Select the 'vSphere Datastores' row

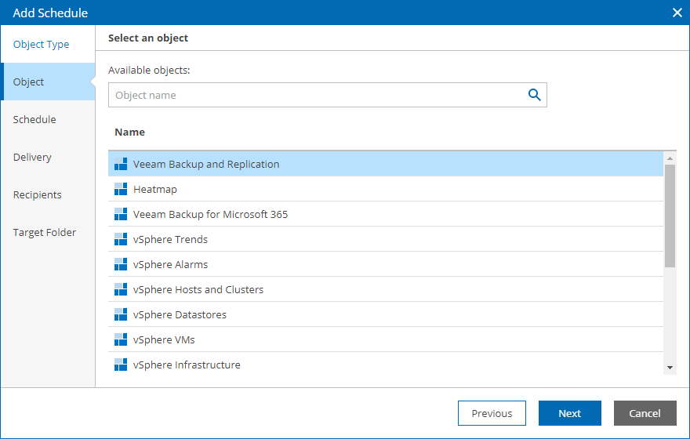pyautogui.click(x=386, y=314)
